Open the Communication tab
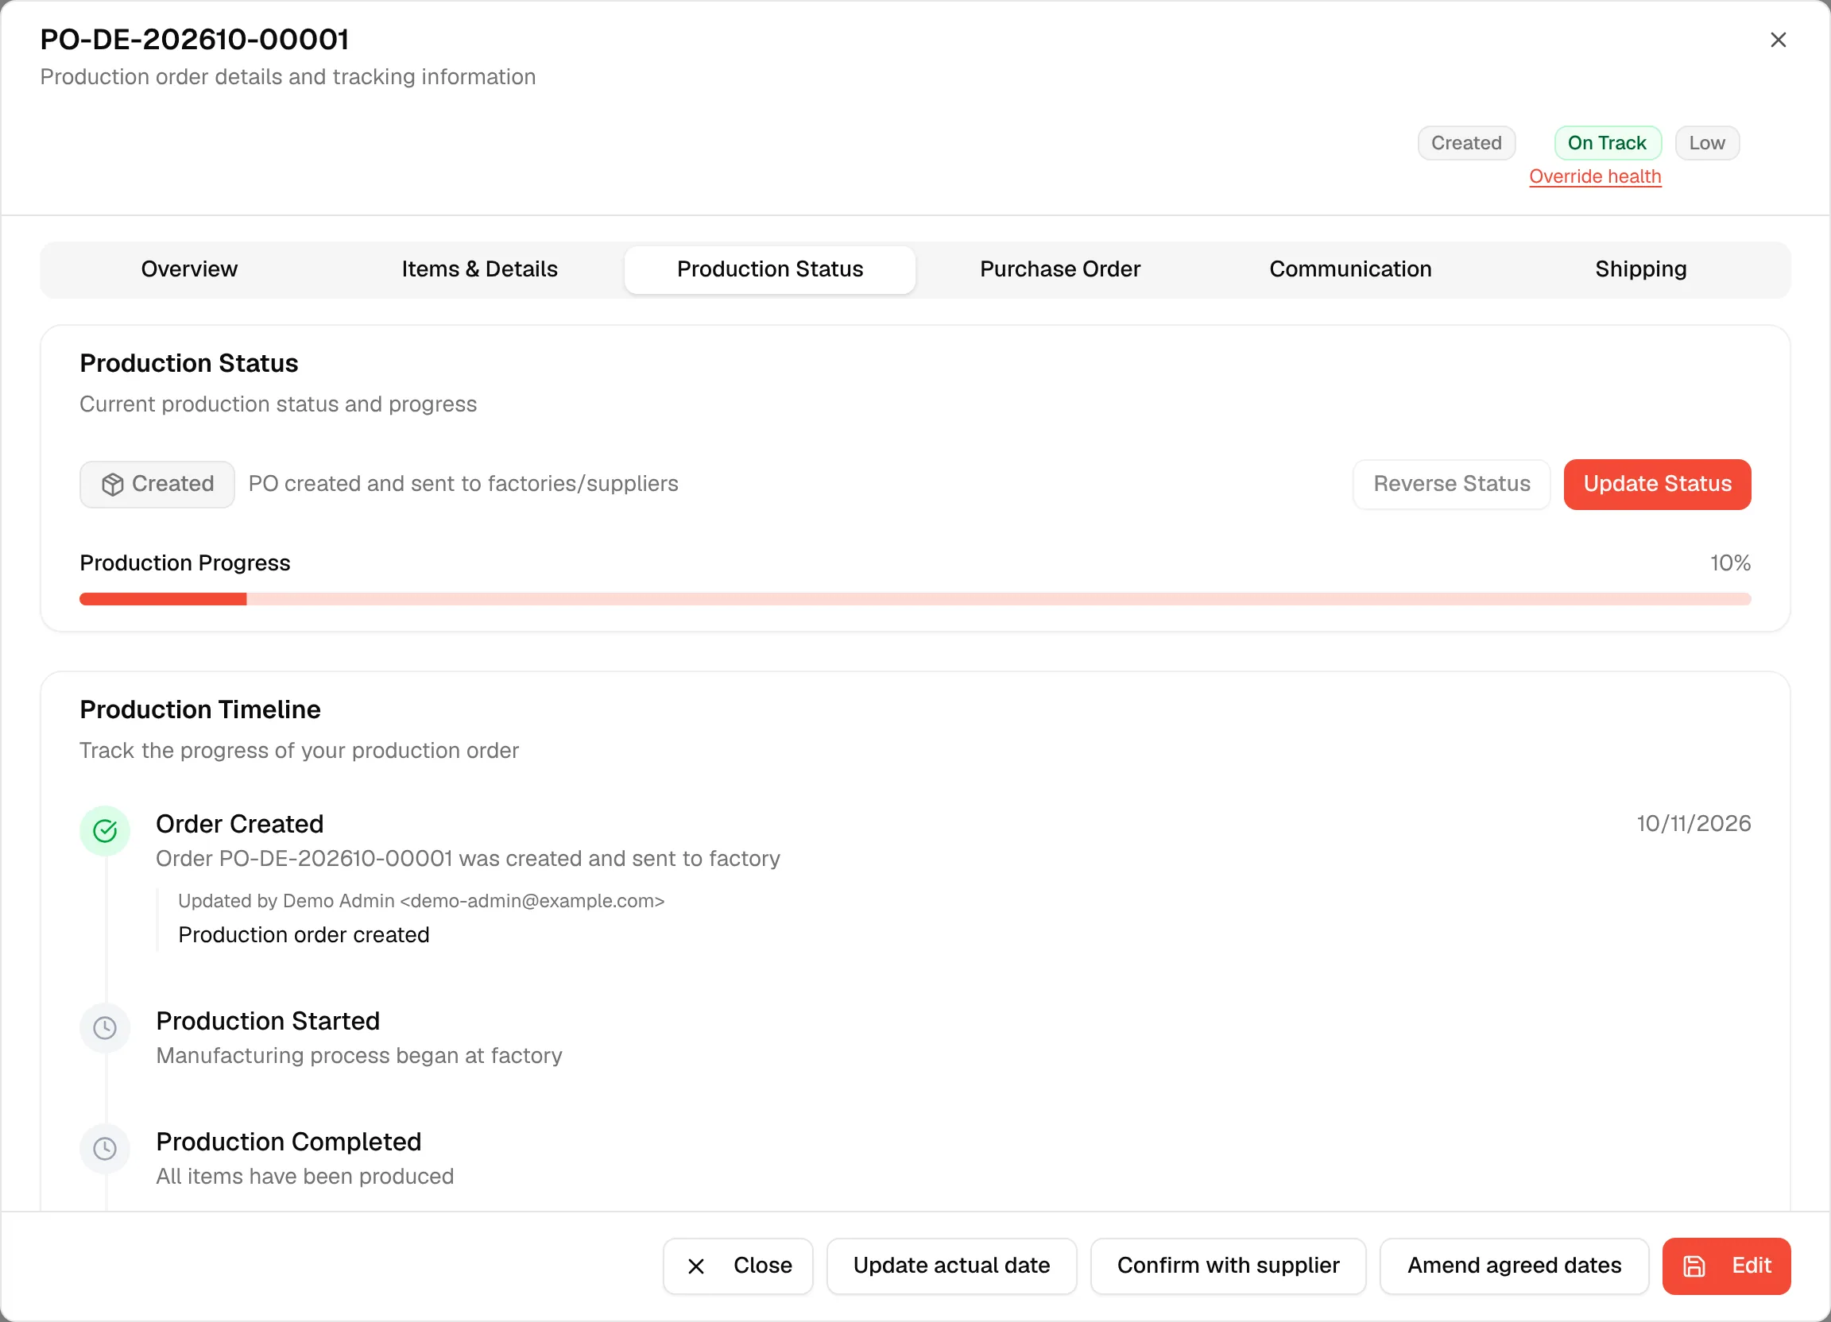This screenshot has width=1831, height=1322. (x=1350, y=269)
